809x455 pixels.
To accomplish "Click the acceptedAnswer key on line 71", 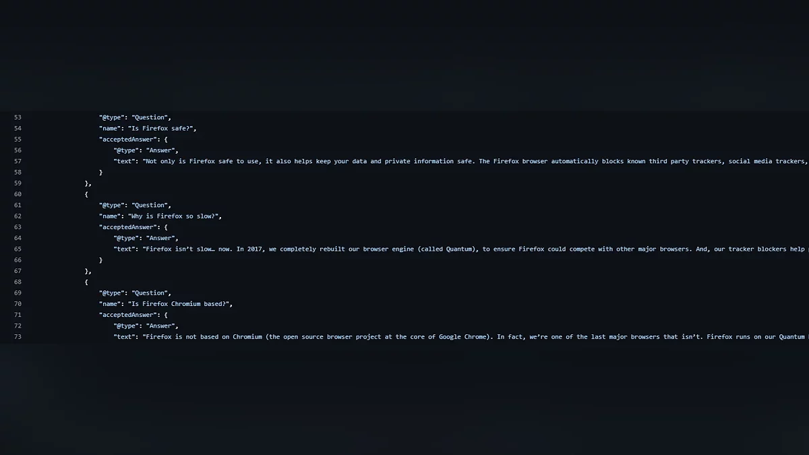I will [x=128, y=315].
